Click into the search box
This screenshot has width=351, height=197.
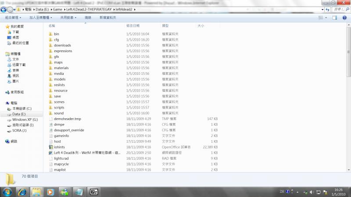point(341,9)
